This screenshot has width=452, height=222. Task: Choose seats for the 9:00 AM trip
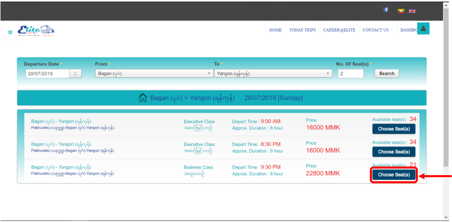pyautogui.click(x=393, y=129)
